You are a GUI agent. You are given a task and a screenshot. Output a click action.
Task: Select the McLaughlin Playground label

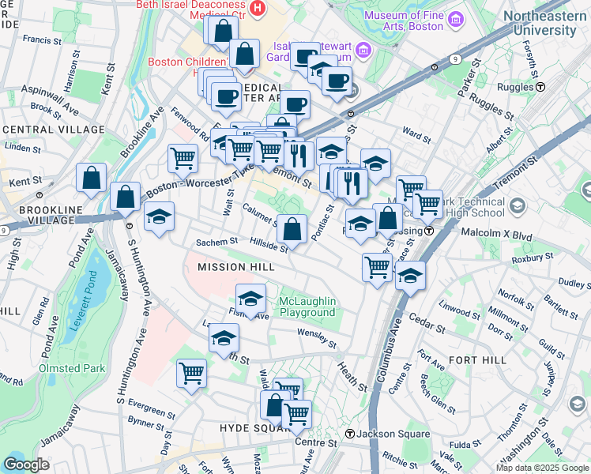click(307, 307)
